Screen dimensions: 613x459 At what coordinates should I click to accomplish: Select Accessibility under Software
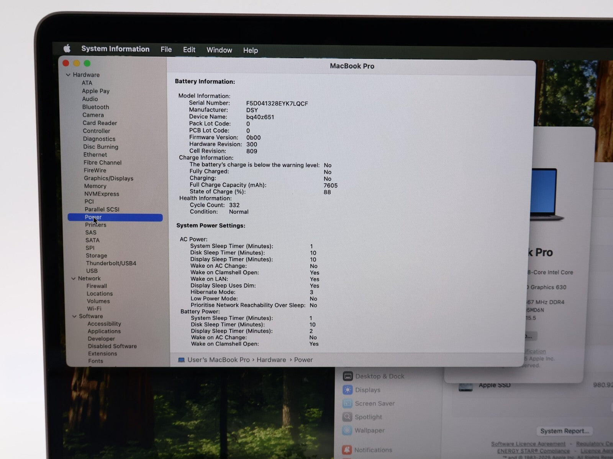click(x=104, y=324)
